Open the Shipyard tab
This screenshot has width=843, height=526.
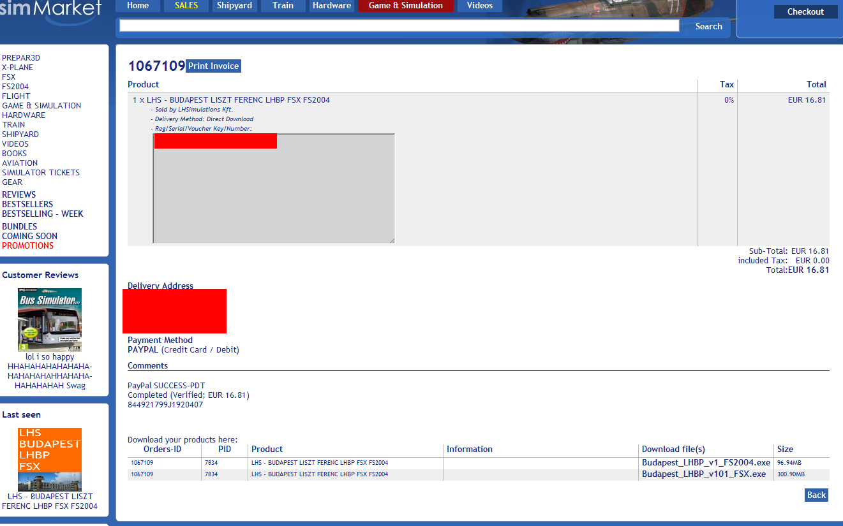tap(234, 6)
